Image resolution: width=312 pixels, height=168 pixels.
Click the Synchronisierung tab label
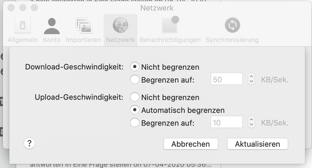coord(232,40)
